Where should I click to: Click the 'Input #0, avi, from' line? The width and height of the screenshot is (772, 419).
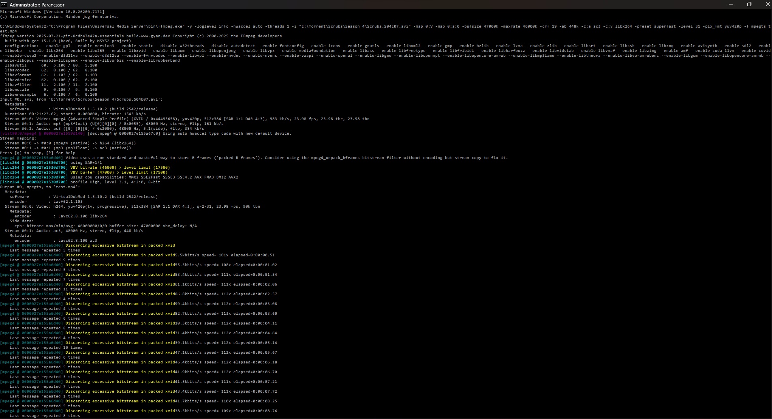[81, 99]
